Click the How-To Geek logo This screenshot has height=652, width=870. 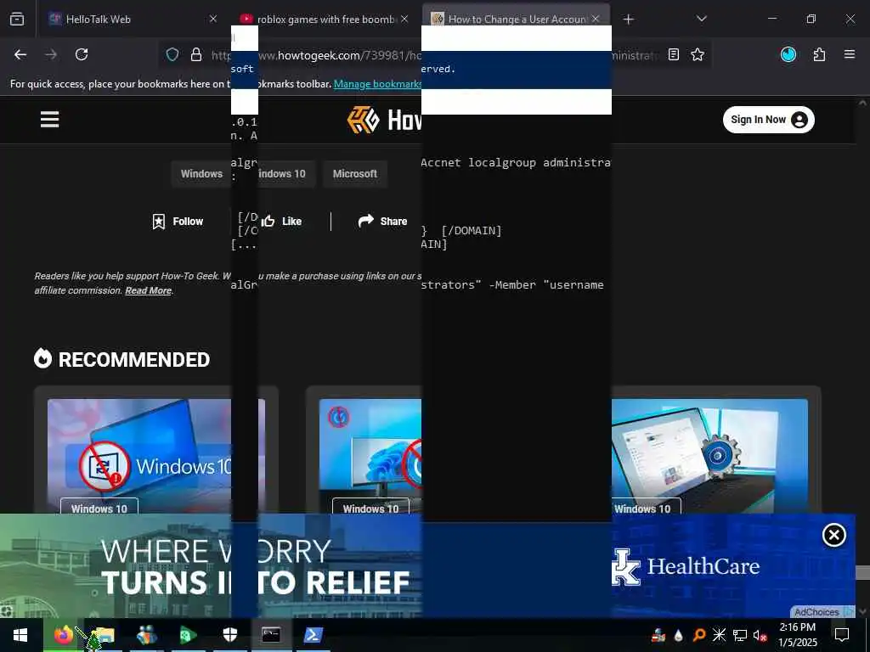coord(385,120)
